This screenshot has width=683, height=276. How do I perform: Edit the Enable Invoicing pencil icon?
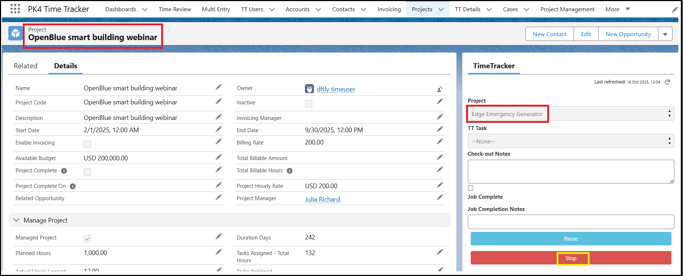point(219,142)
